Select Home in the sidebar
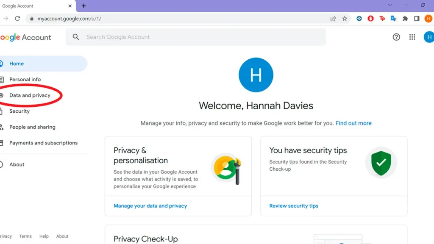This screenshot has height=244, width=434. [43, 64]
